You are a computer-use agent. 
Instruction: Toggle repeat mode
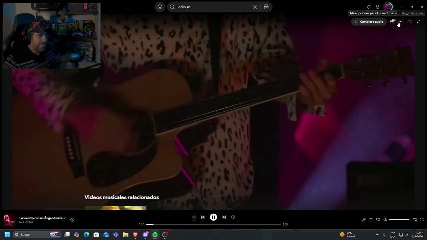click(x=233, y=217)
